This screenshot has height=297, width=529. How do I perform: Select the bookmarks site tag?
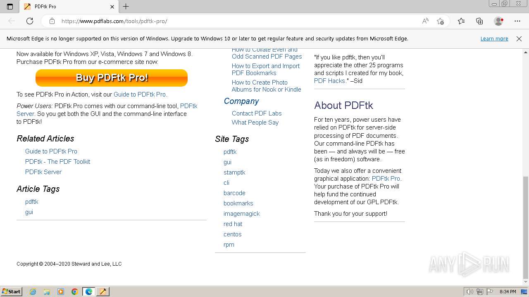click(238, 203)
